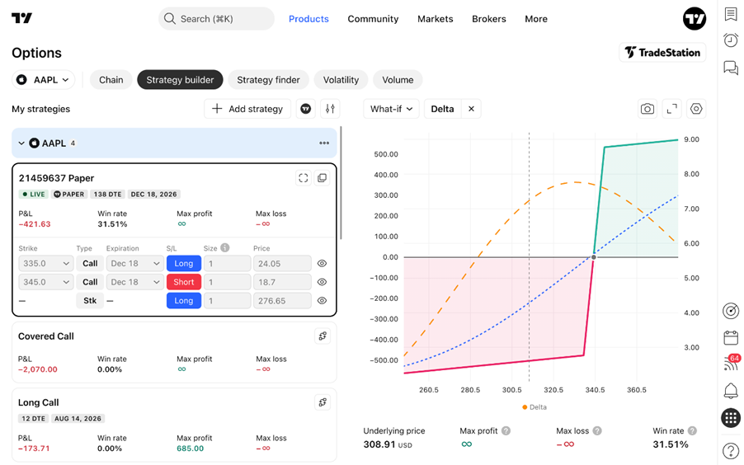Click the Search field
Viewport: 744px width, 465px height.
pos(216,19)
